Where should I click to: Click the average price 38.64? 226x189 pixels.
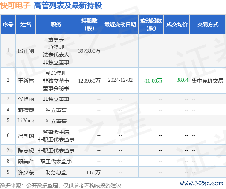pyautogui.click(x=182, y=80)
